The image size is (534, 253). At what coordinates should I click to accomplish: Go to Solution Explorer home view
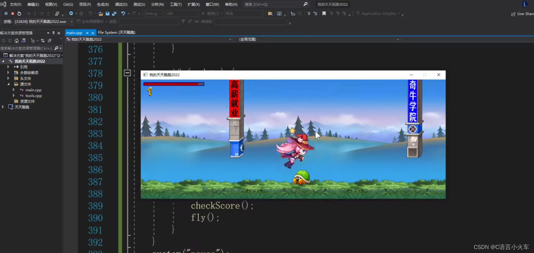(x=17, y=41)
